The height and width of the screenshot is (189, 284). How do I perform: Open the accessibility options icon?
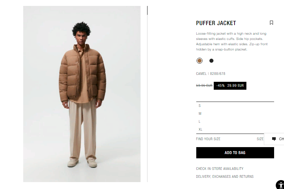point(280,185)
